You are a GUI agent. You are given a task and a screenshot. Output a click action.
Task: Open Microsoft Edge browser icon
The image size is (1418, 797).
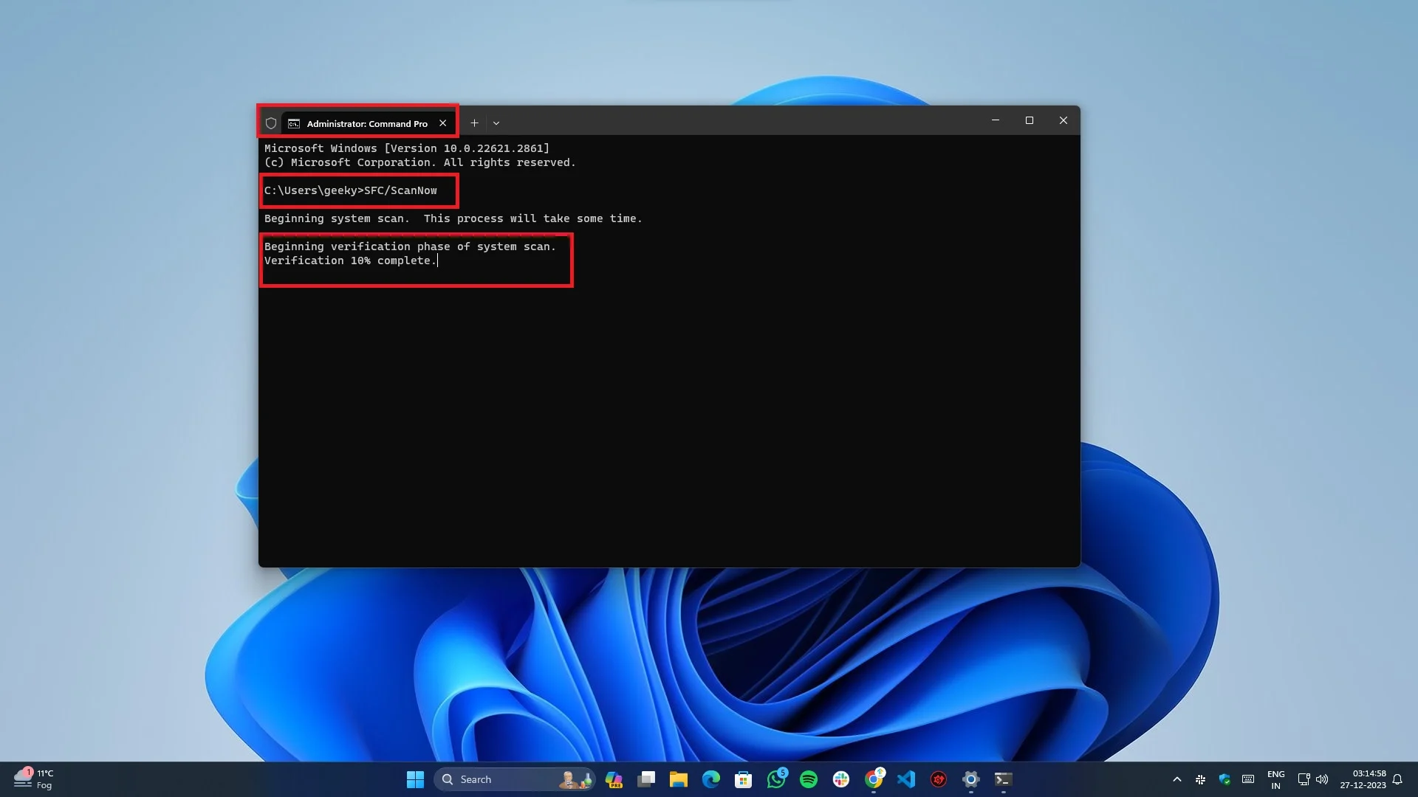[711, 779]
